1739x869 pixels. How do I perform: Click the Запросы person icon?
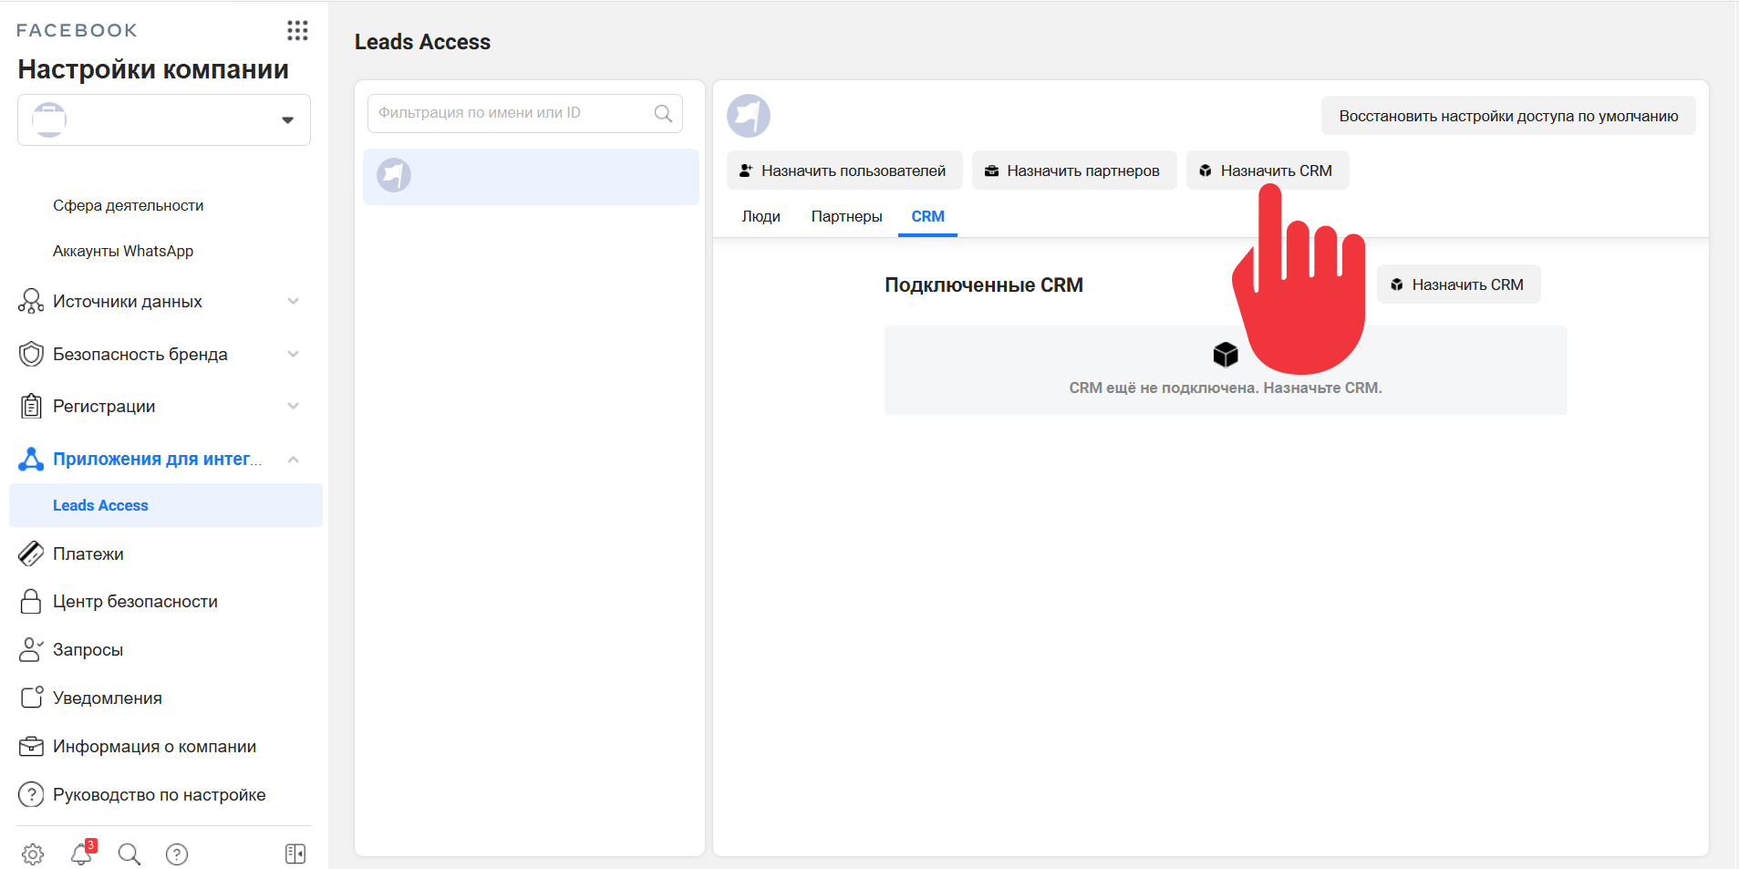31,649
